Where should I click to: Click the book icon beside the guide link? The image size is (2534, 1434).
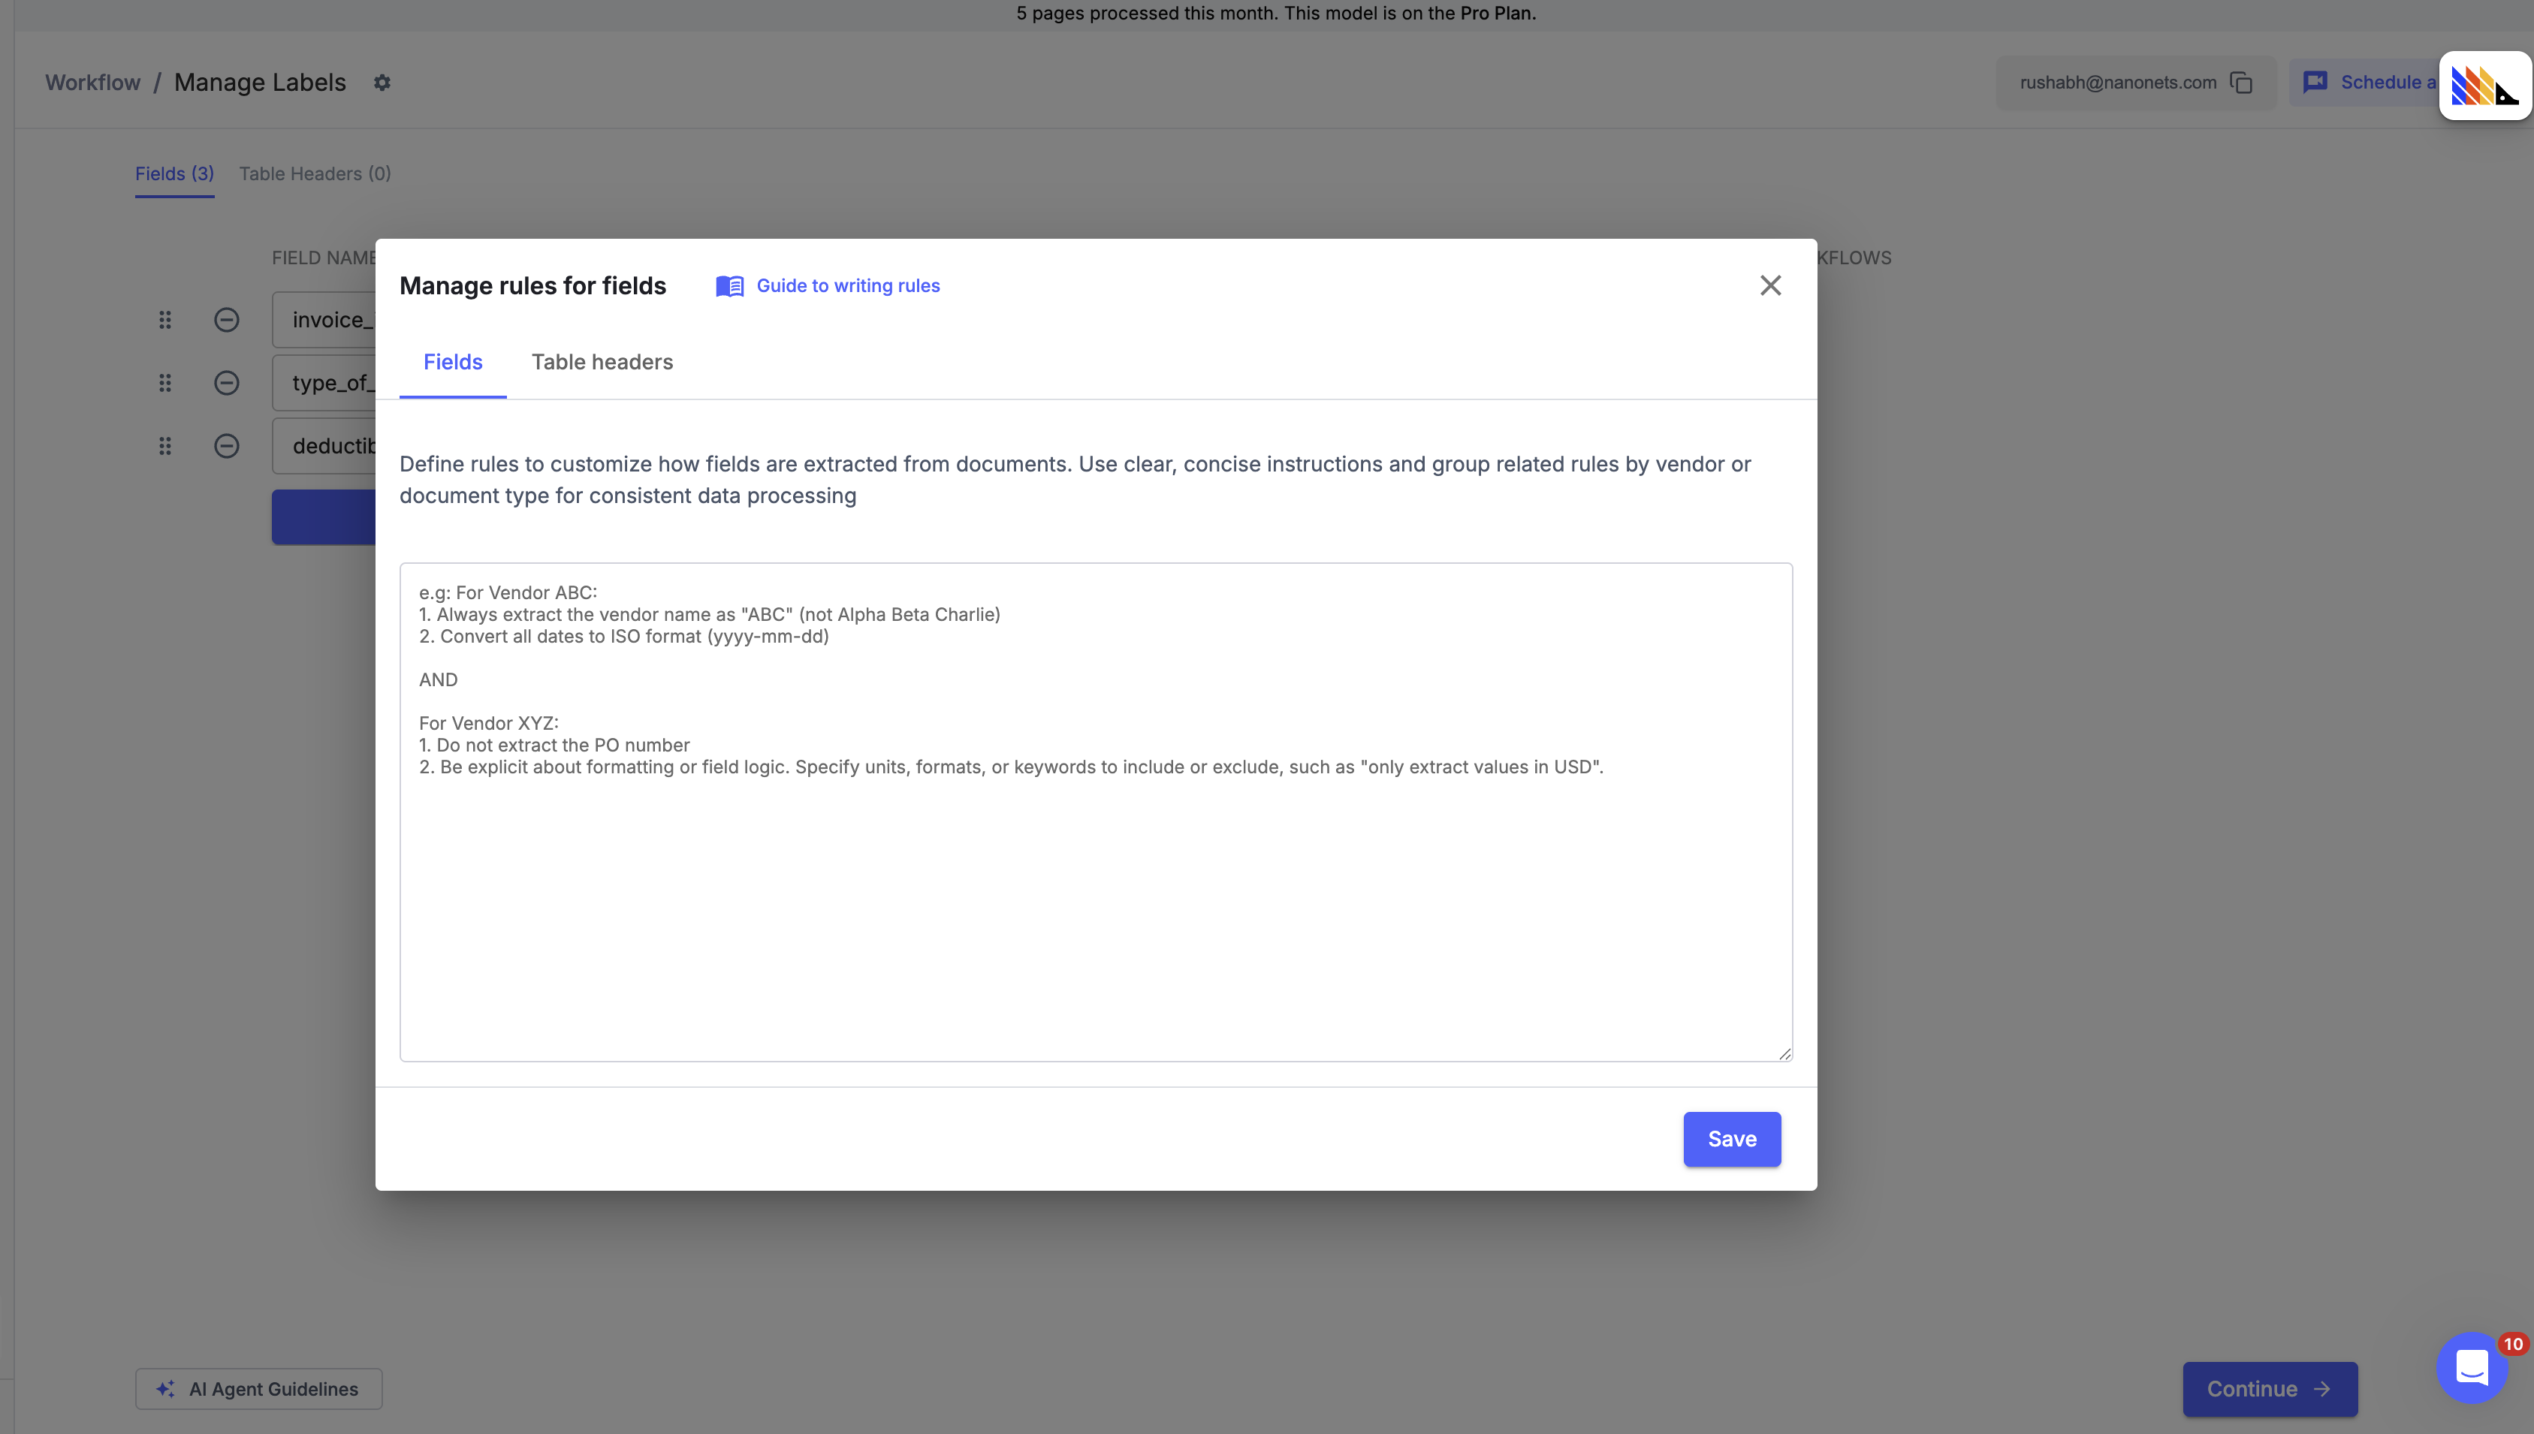tap(729, 285)
